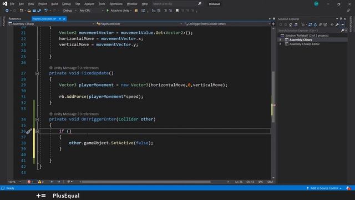Collapse the if block on line 36
Viewport: 355px width, 200px height.
(37, 131)
